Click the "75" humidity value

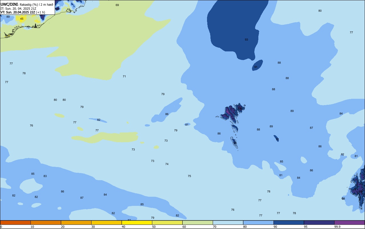click(189, 176)
